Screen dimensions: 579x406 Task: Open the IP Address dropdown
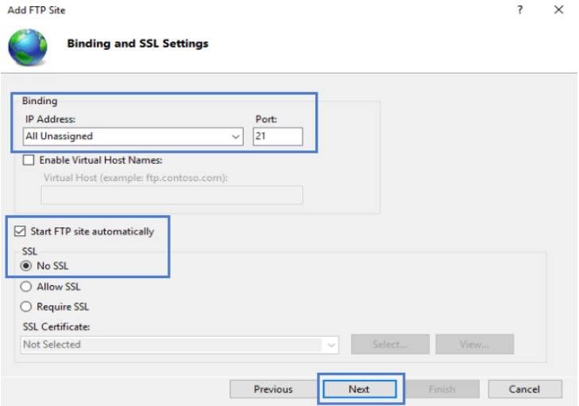(133, 137)
